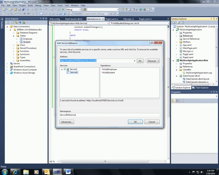This screenshot has height=175, width=219.
Task: Open the Discover button dropdown arrow
Action: [x=158, y=61]
